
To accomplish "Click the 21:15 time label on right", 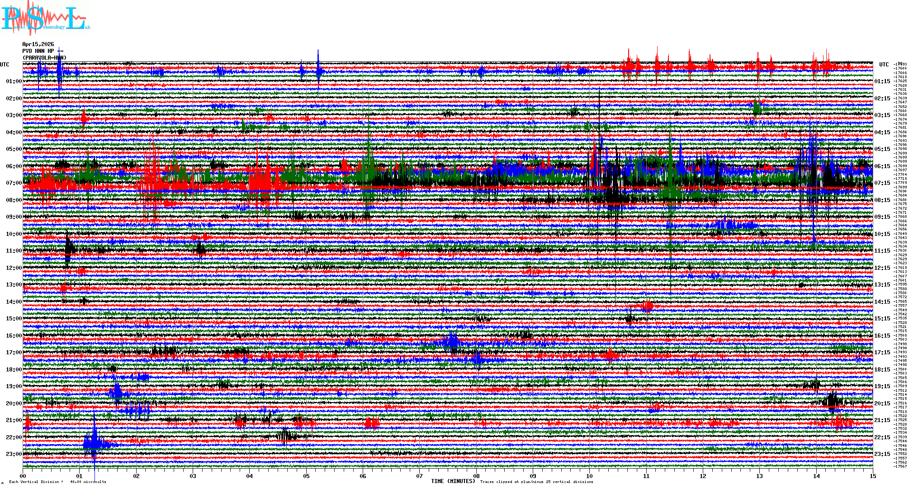I will point(882,420).
